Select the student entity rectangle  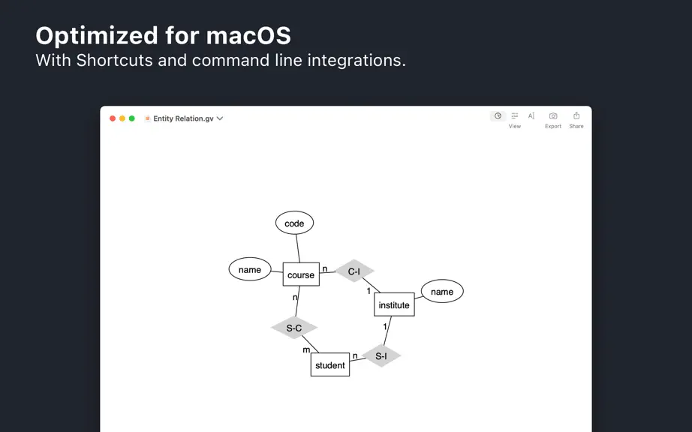tap(330, 365)
